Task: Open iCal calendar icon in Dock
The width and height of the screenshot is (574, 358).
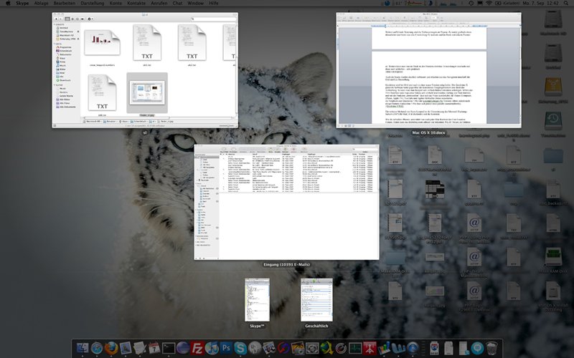Action: click(154, 348)
